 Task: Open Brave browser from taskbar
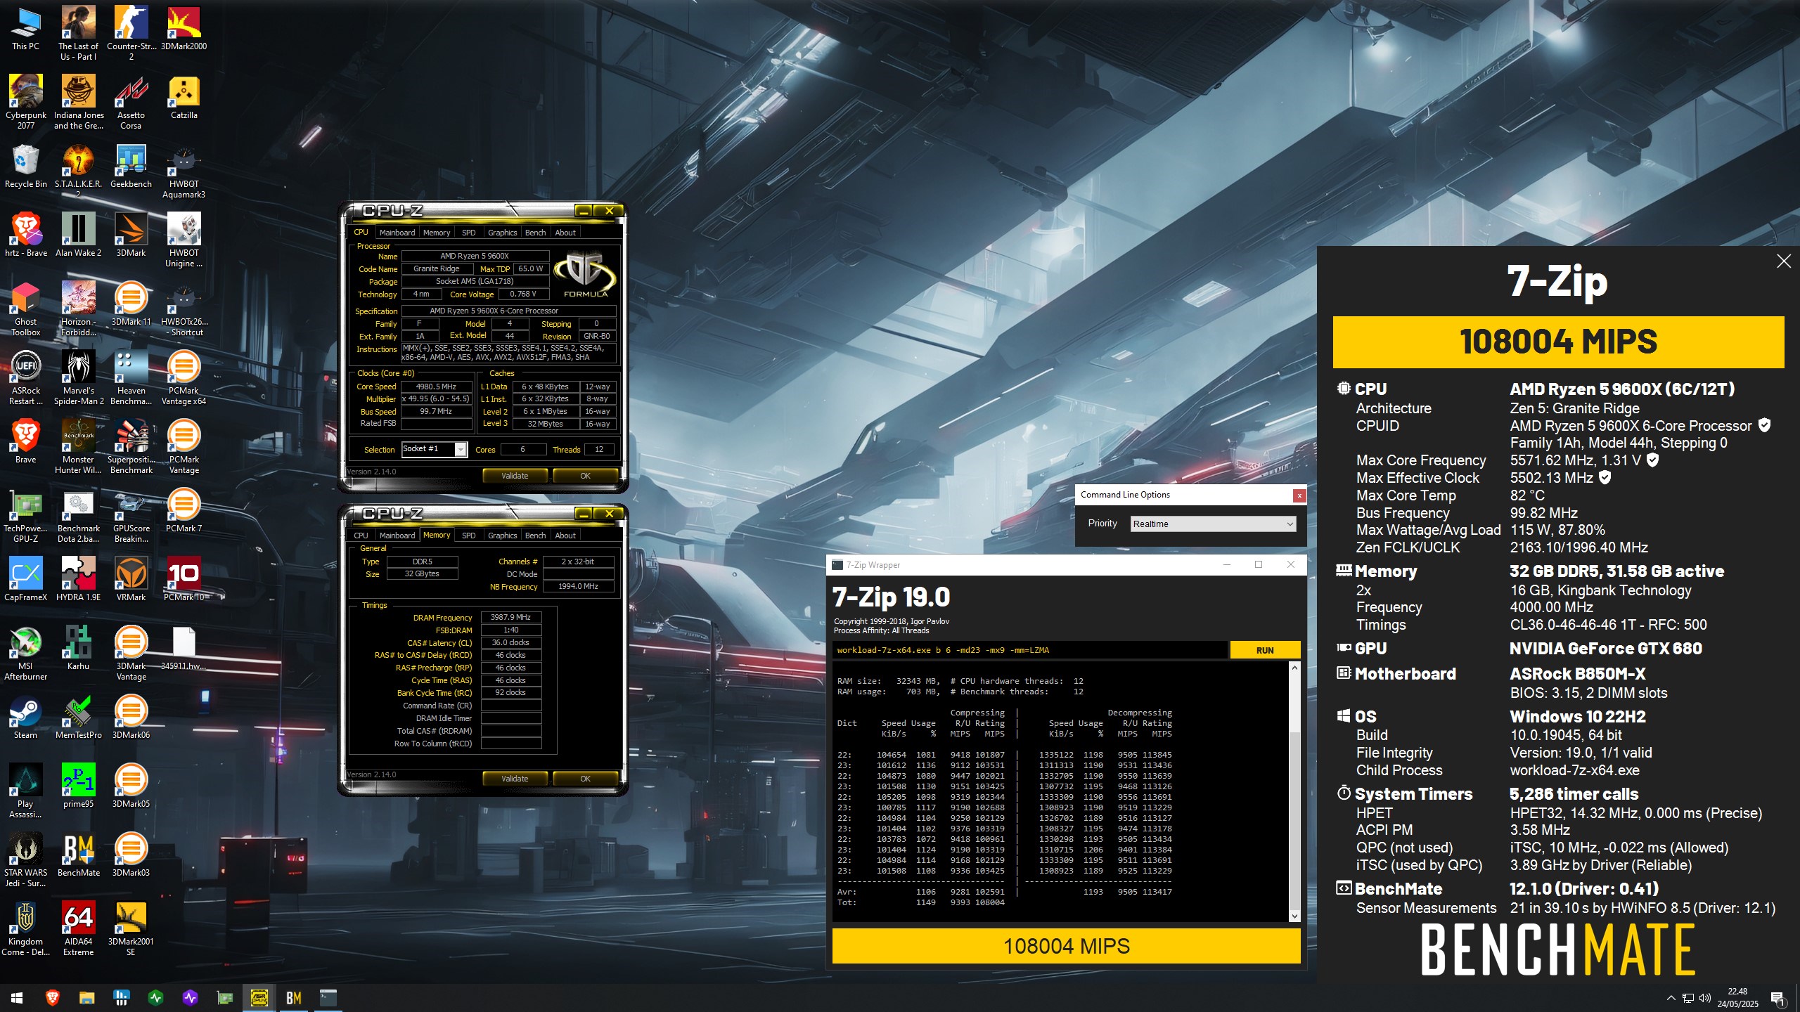[x=52, y=998]
